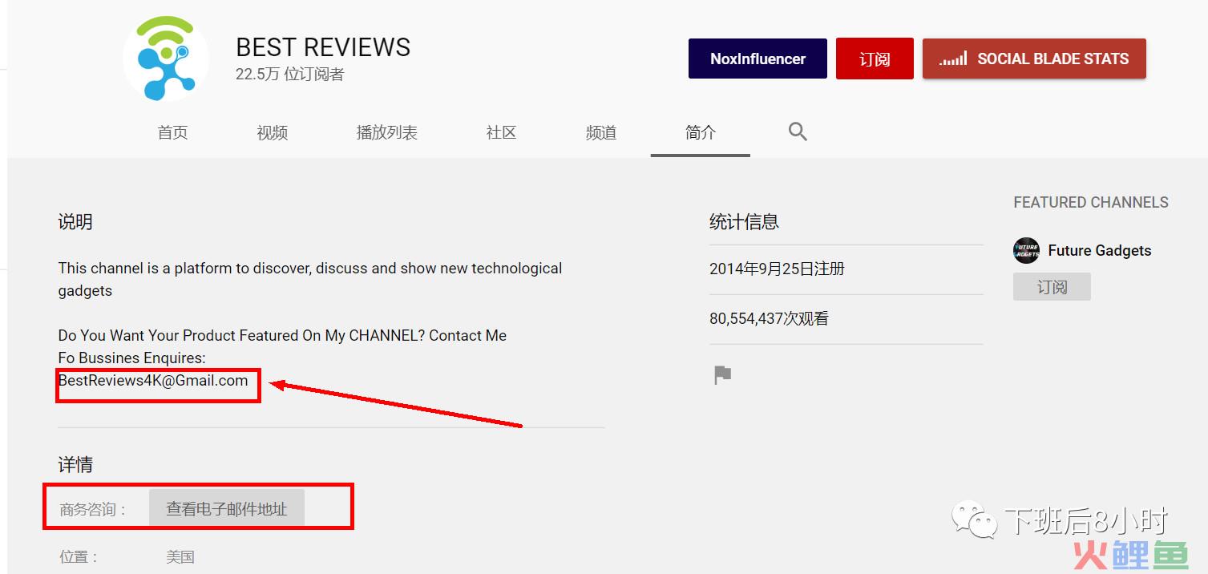1208x574 pixels.
Task: Open the 播放列表 tab
Action: tap(386, 133)
